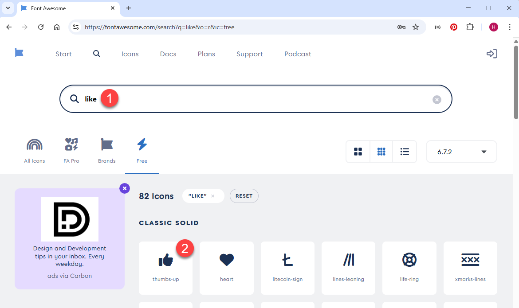Click inside the icon search field

pos(266,99)
